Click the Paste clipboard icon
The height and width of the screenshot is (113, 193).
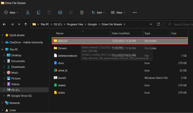(49, 12)
